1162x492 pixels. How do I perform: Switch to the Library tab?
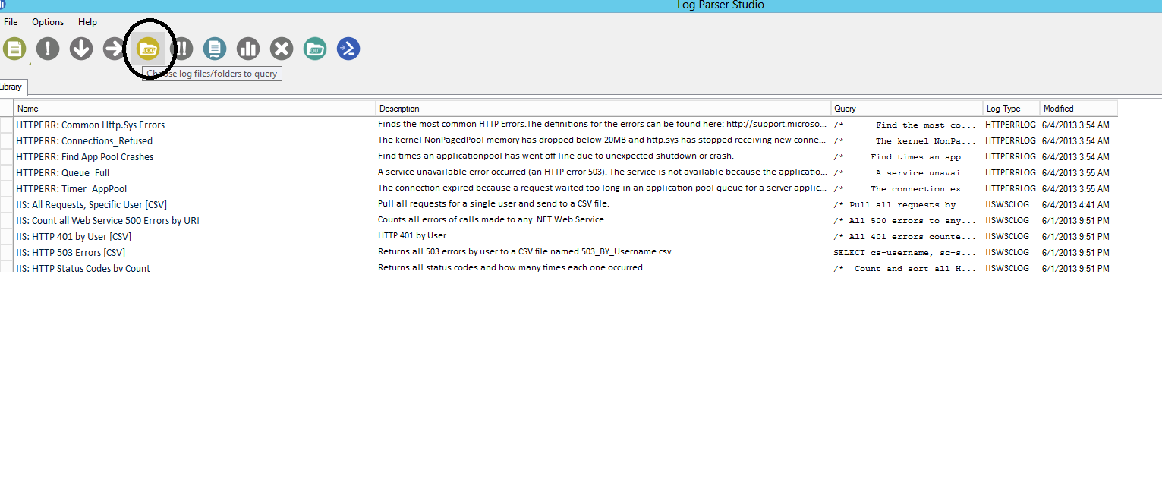click(13, 87)
